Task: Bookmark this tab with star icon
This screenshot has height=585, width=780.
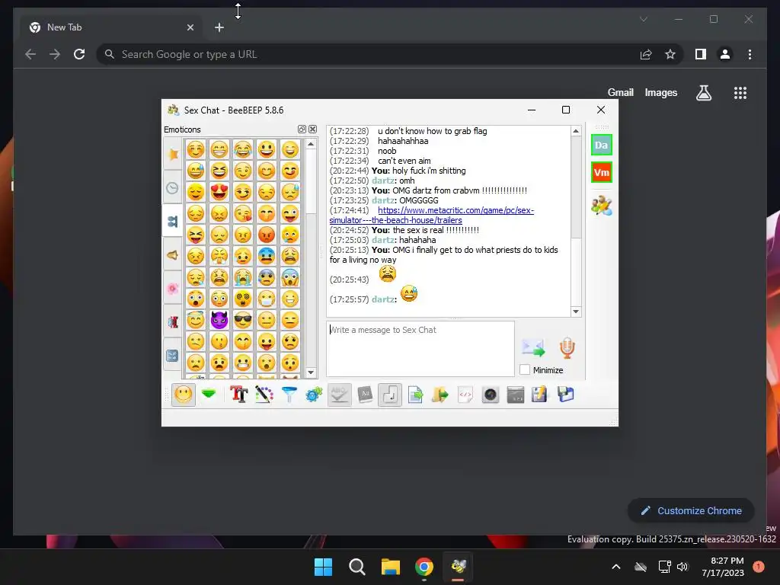Action: coord(670,54)
